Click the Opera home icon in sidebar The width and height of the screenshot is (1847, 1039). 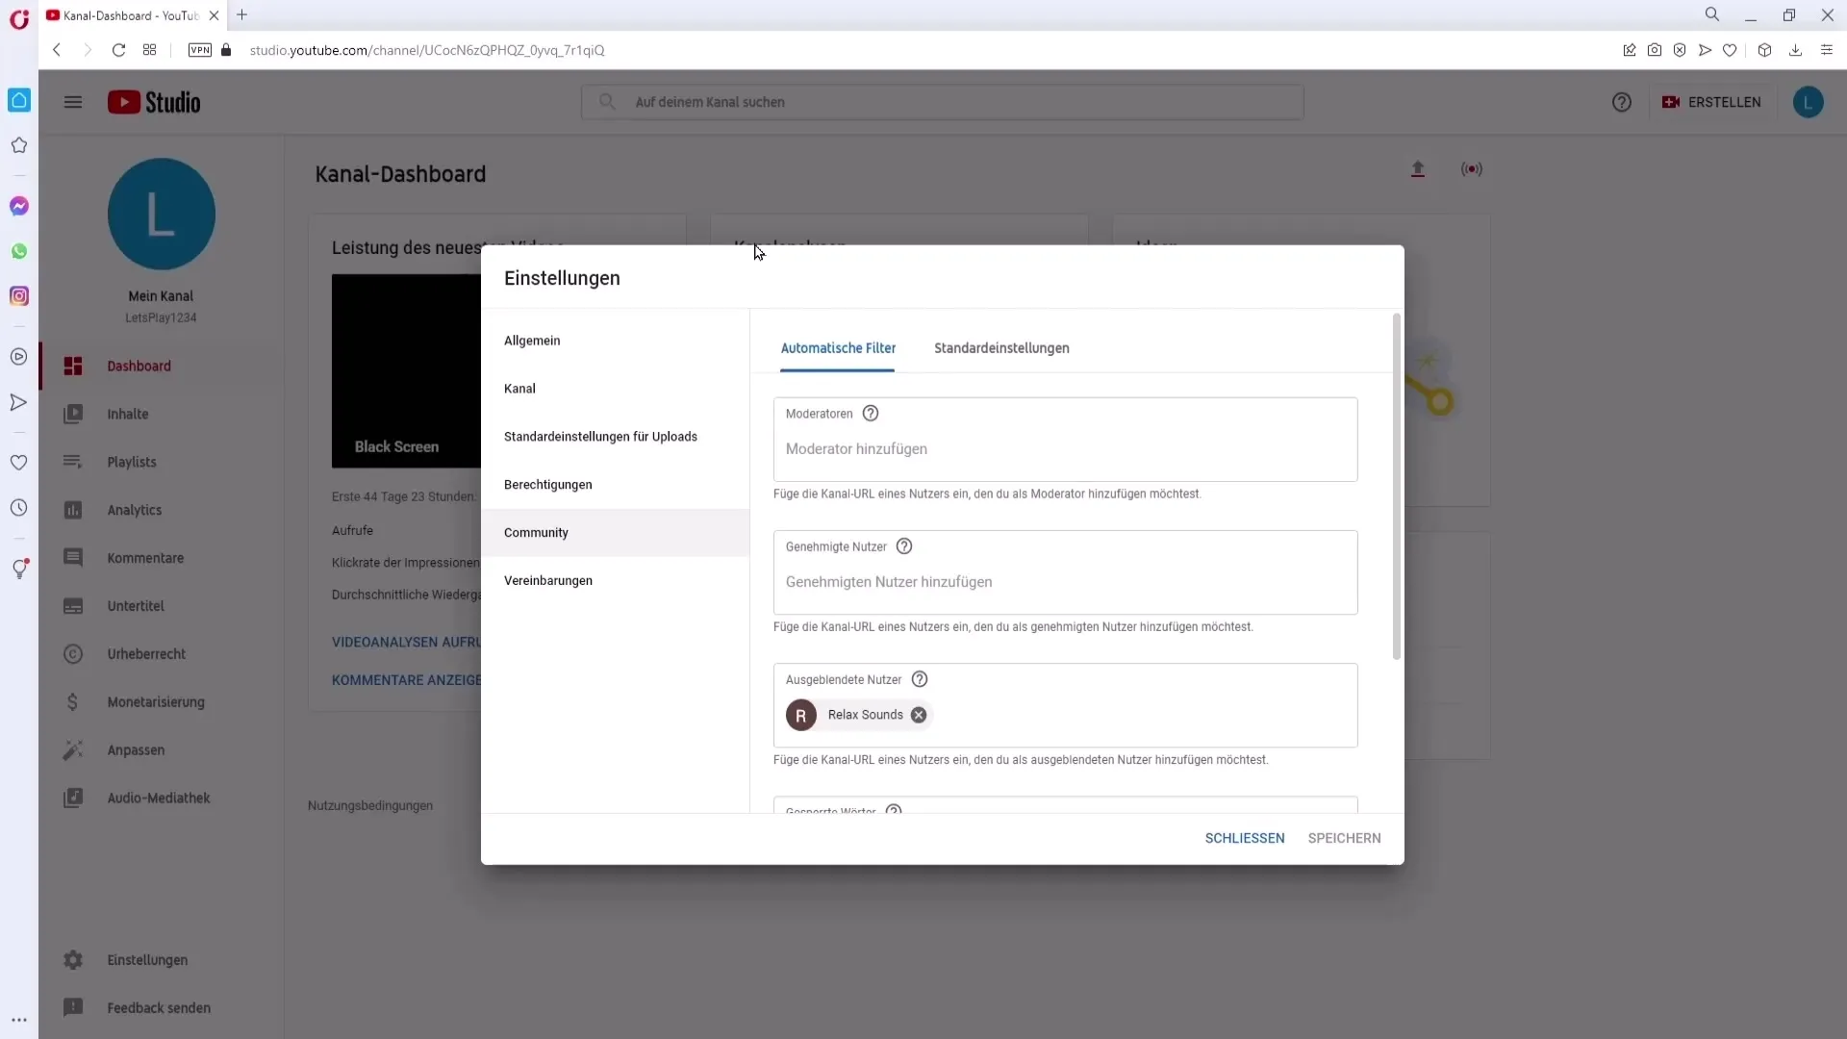pos(19,100)
